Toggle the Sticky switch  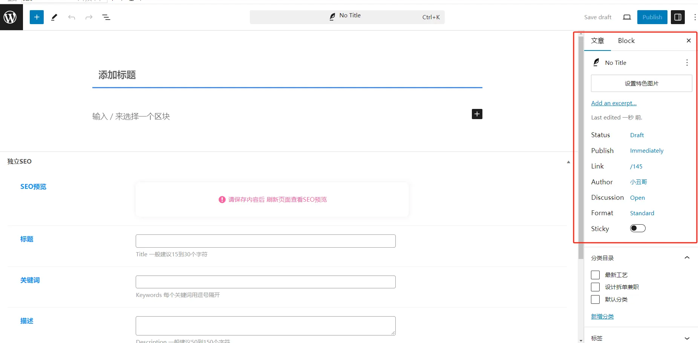[638, 228]
